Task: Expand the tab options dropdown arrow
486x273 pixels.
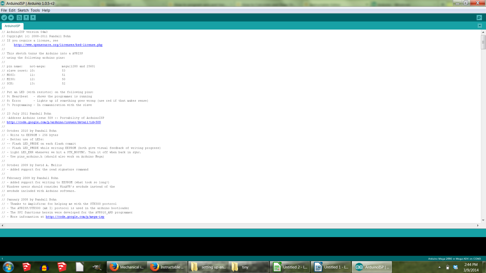Action: click(x=480, y=26)
